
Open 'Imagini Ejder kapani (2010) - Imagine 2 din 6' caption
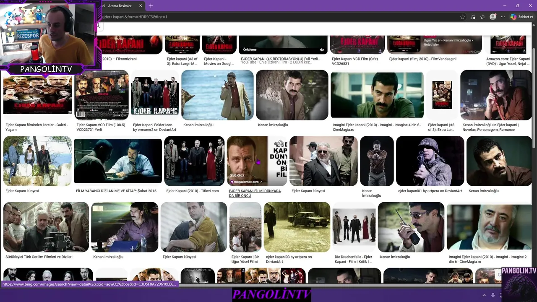(487, 259)
